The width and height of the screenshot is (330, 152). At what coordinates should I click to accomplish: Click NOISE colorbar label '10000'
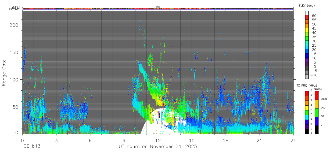323,99
